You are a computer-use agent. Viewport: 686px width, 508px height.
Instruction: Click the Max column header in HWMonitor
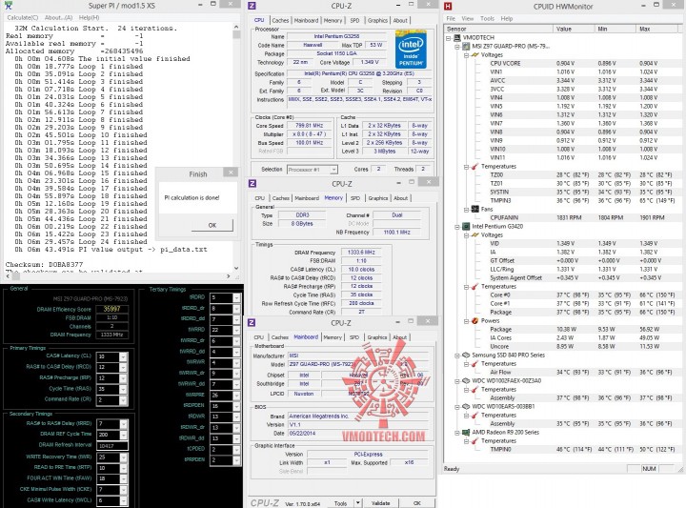point(657,29)
